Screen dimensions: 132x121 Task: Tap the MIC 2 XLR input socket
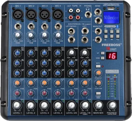click(x=31, y=14)
